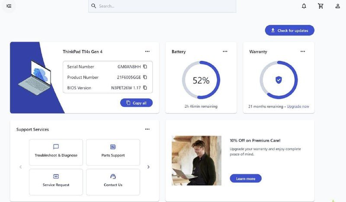Copy the Serial Number value
The width and height of the screenshot is (346, 202).
pyautogui.click(x=145, y=67)
